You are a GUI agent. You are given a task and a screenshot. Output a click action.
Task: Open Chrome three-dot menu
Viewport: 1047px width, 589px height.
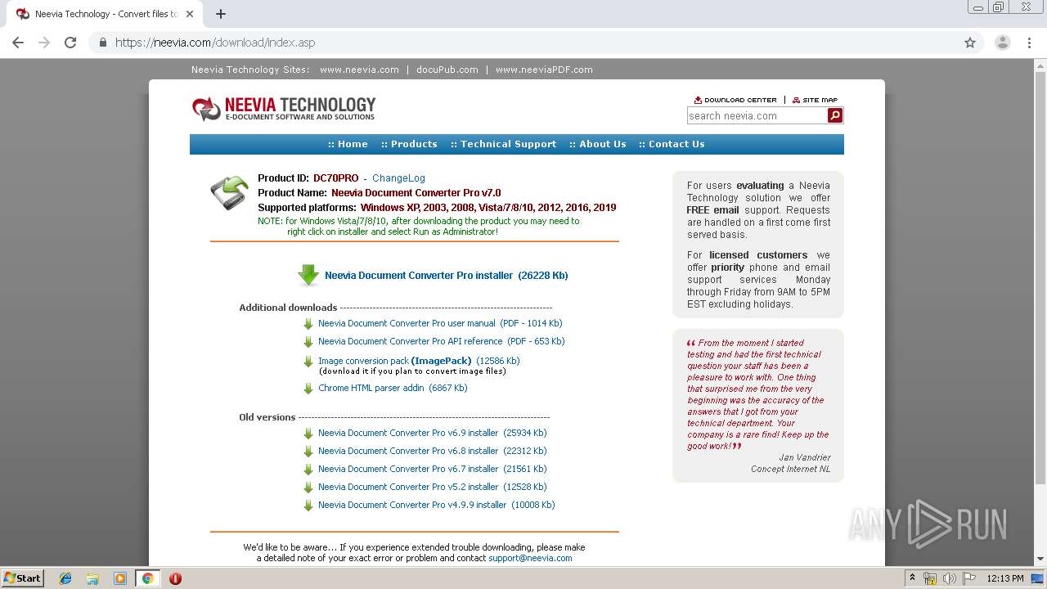point(1029,43)
